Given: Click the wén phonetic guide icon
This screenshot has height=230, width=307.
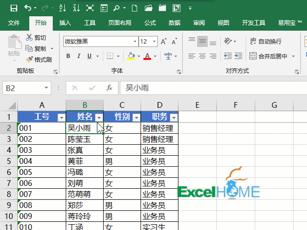Looking at the screenshot, I should tap(168, 56).
